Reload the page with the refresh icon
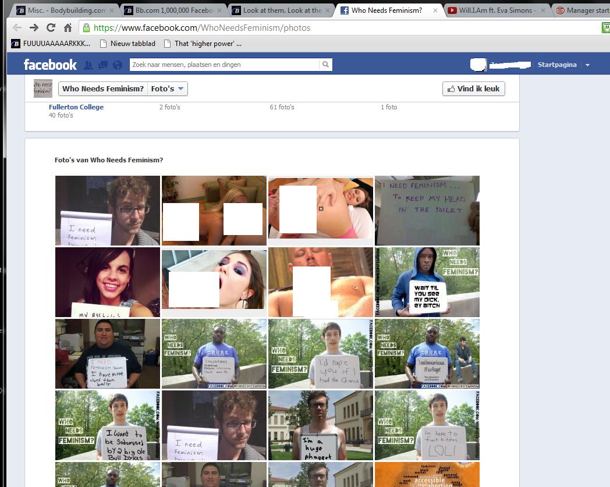 51,28
